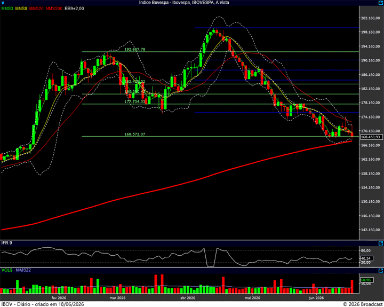Click the IFR 9 indicator title
384x307 pixels.
click(x=6, y=243)
